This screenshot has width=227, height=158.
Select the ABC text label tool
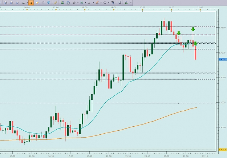click(x=113, y=3)
